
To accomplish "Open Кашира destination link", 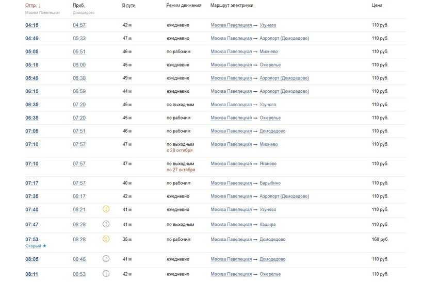I will click(x=267, y=224).
